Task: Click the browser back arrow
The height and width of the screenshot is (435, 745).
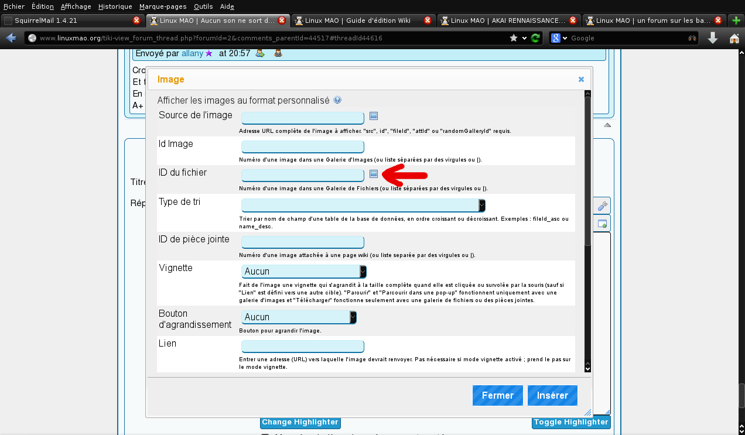Action: click(11, 38)
